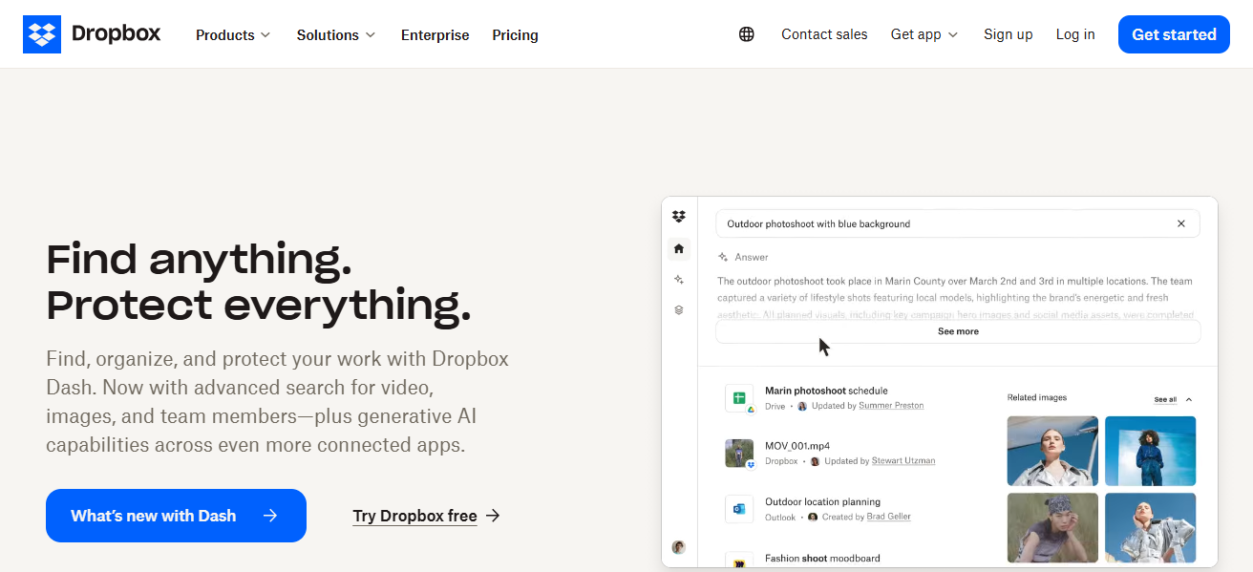The image size is (1253, 572).
Task: Open the Sign up page
Action: tap(1008, 34)
